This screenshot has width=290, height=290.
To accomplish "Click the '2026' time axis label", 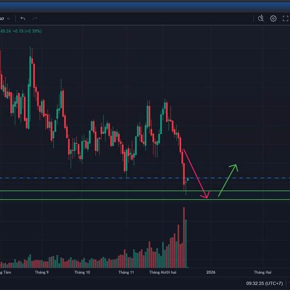I will click(x=211, y=272).
